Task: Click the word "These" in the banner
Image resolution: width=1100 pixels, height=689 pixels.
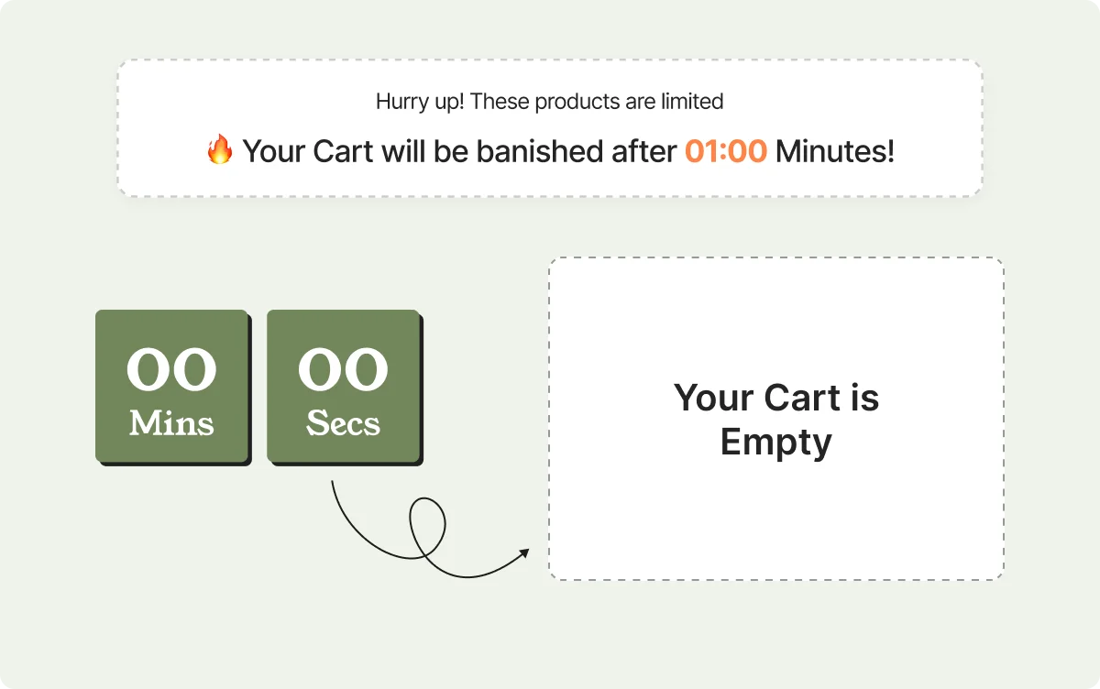Action: click(500, 101)
